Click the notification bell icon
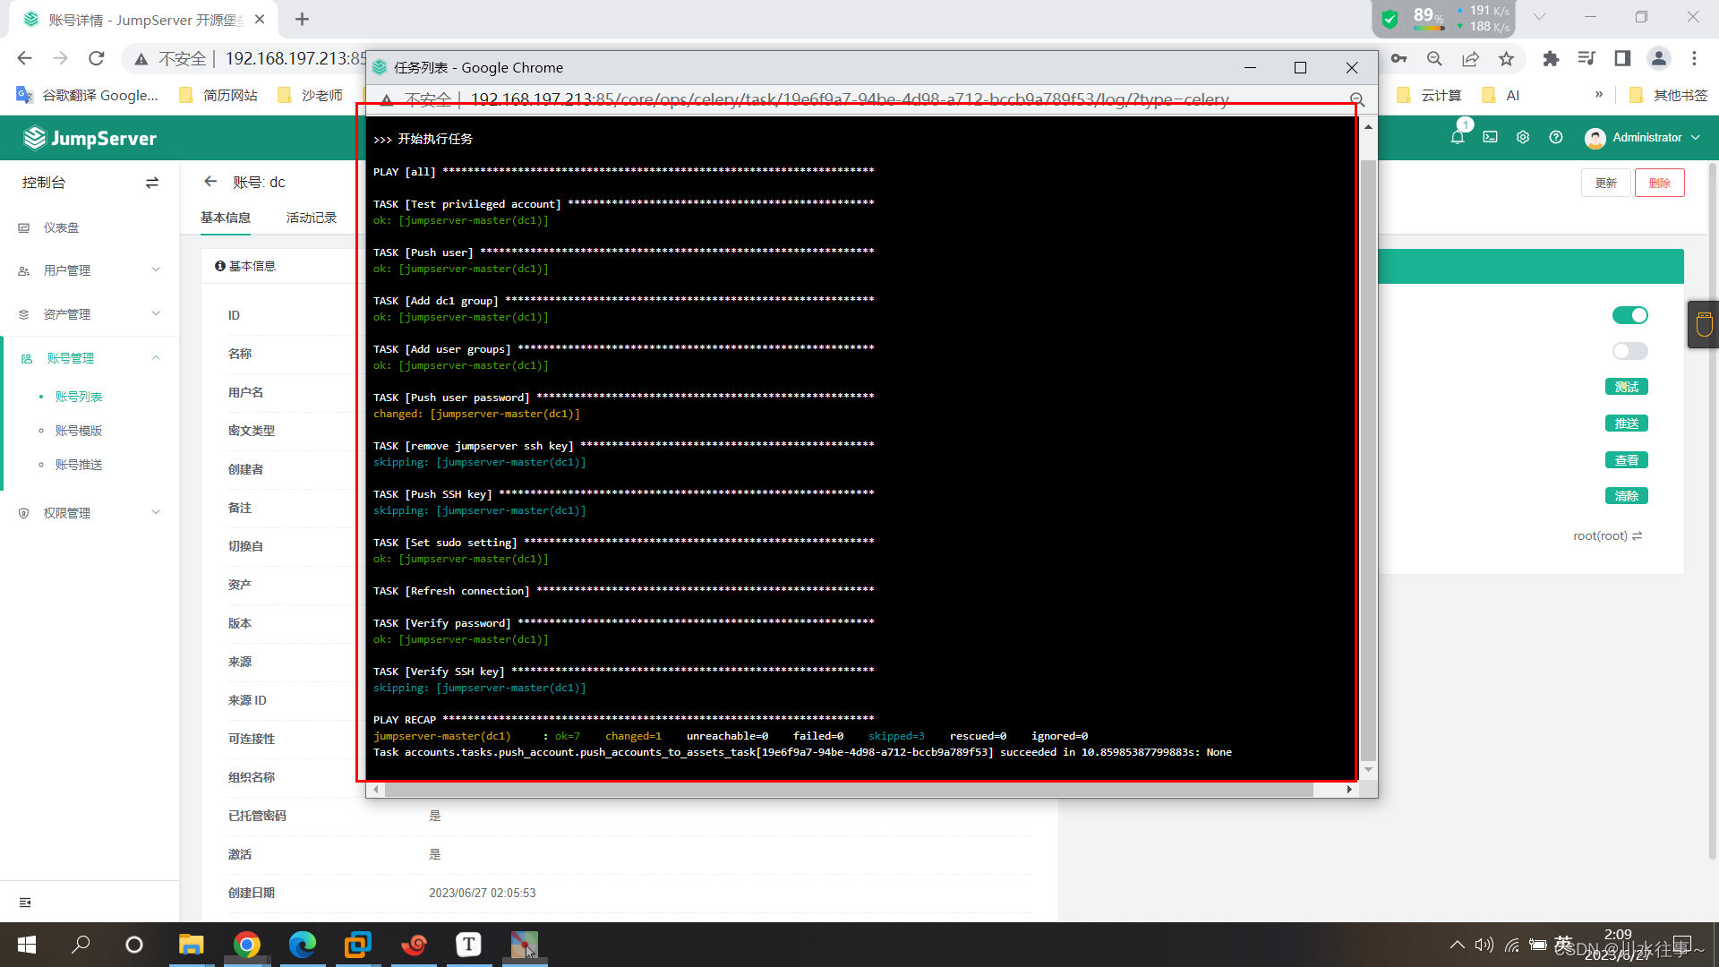 tap(1458, 138)
